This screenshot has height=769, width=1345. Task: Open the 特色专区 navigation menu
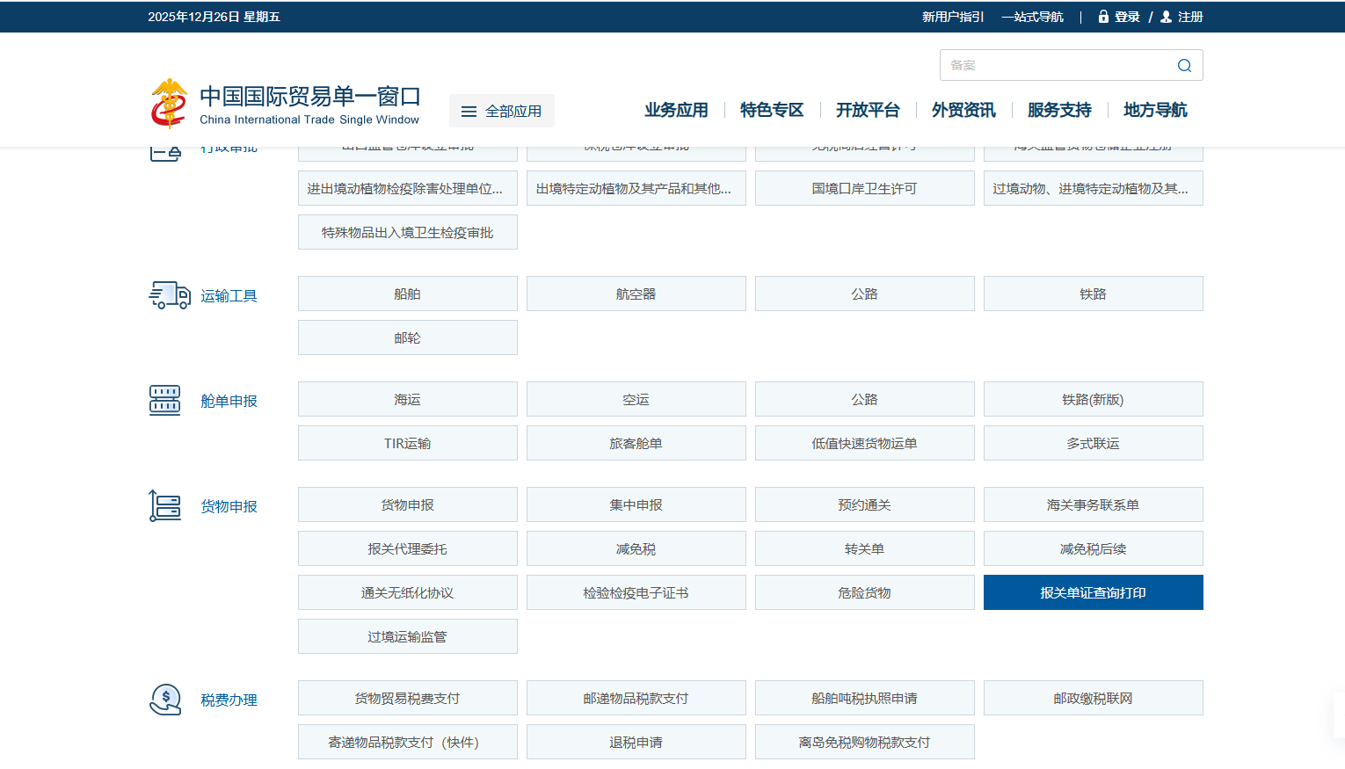click(x=772, y=110)
